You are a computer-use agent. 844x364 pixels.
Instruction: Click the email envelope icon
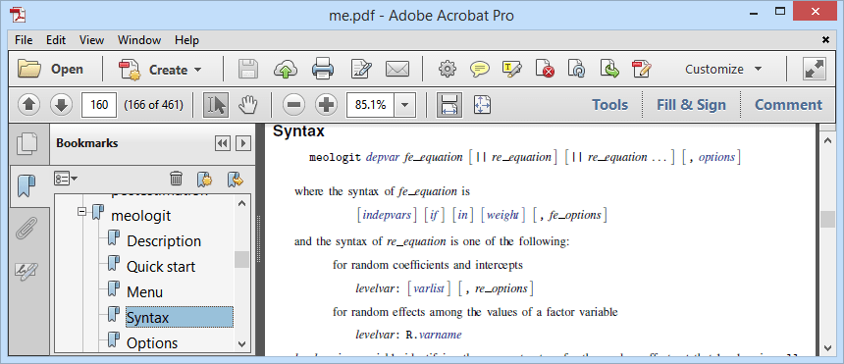click(x=397, y=69)
